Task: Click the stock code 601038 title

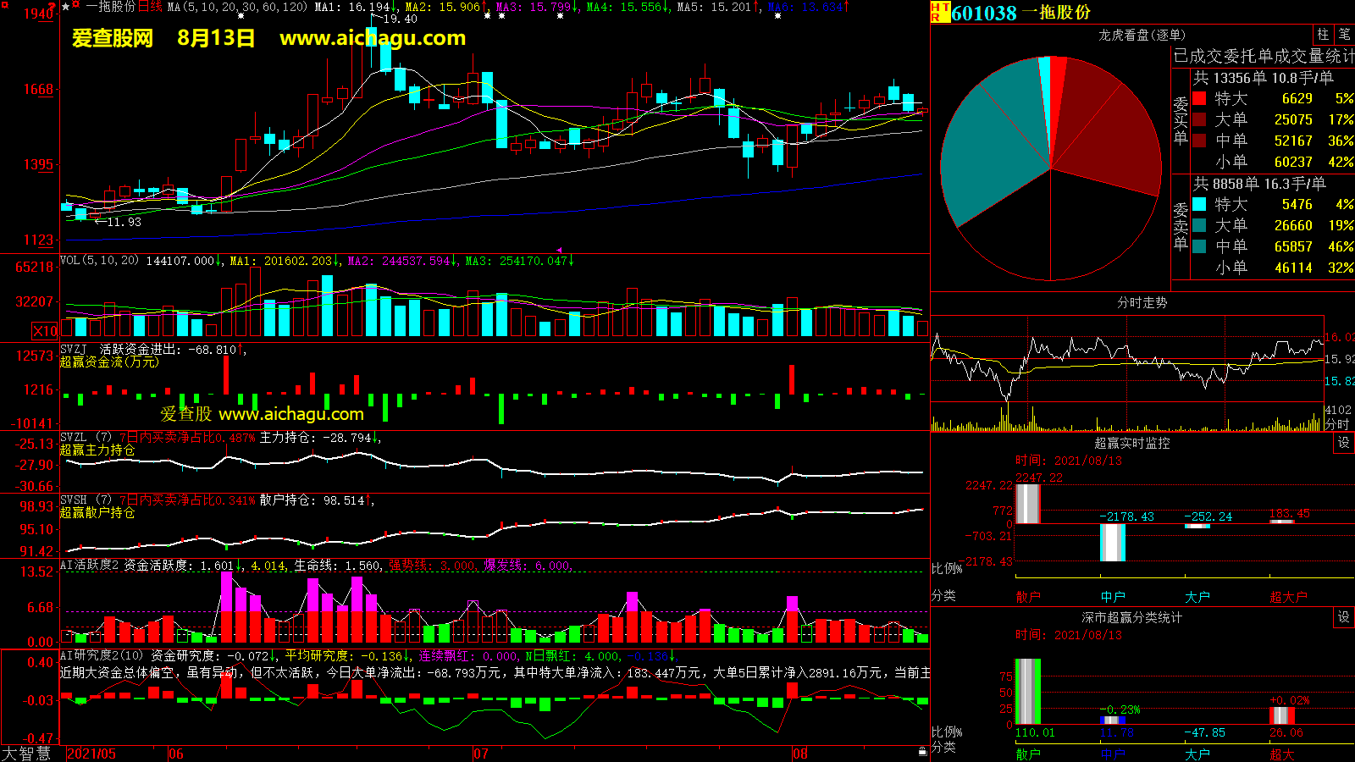Action: coord(983,13)
